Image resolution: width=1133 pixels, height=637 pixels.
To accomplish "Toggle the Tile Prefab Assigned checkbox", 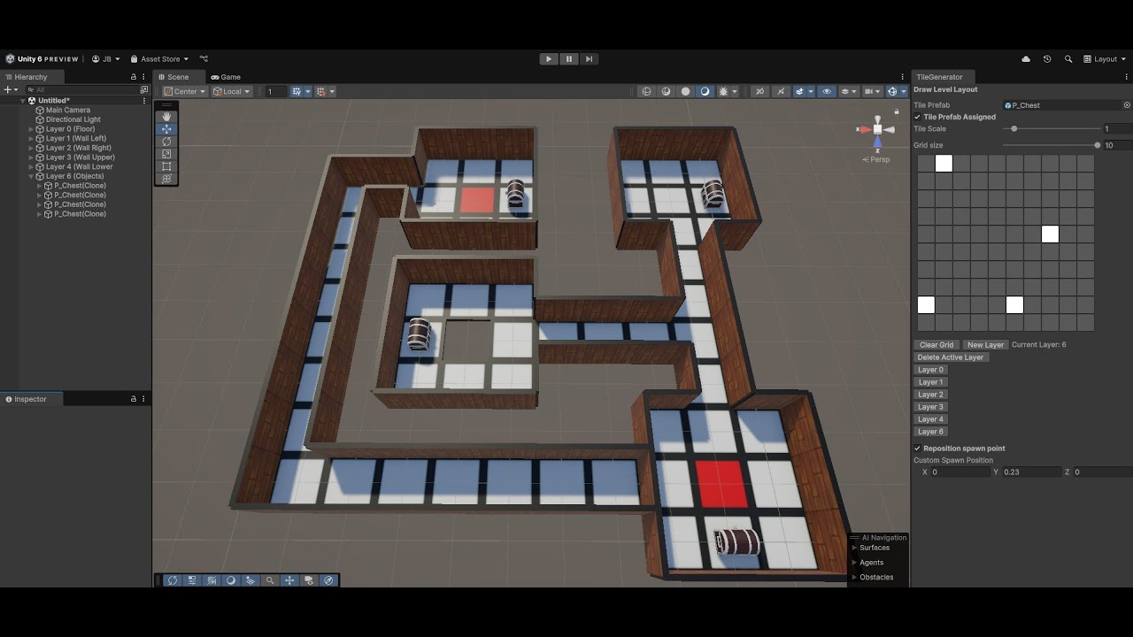I will (917, 117).
